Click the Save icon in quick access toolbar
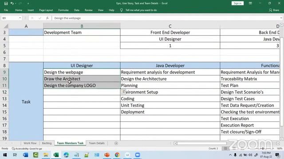 (6, 4)
